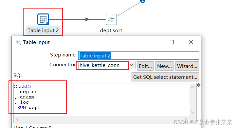Click the horizontal scroll left arrow
This screenshot has height=128, width=237.
coord(17,119)
